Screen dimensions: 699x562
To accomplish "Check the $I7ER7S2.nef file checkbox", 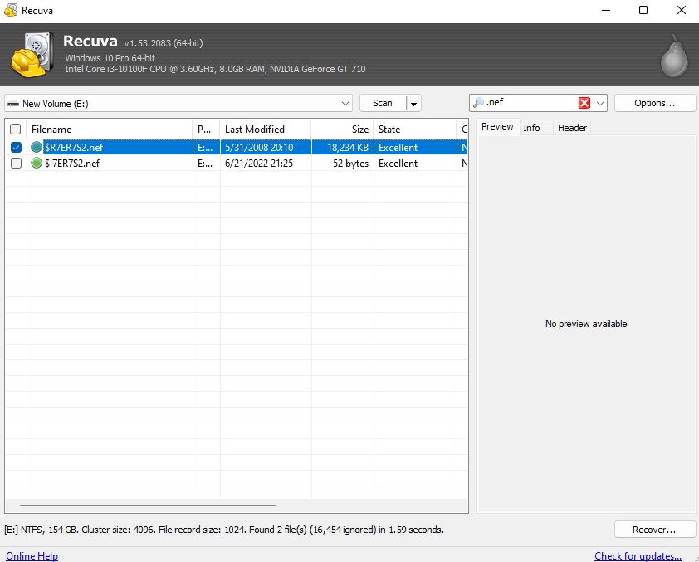I will tap(16, 164).
